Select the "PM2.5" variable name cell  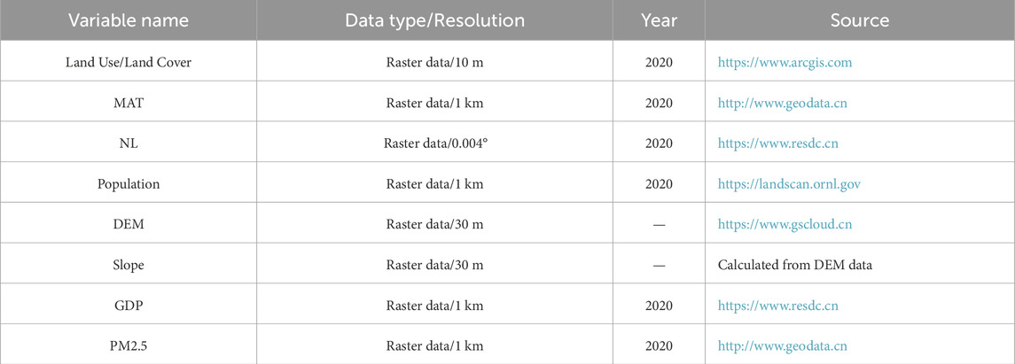pos(128,346)
